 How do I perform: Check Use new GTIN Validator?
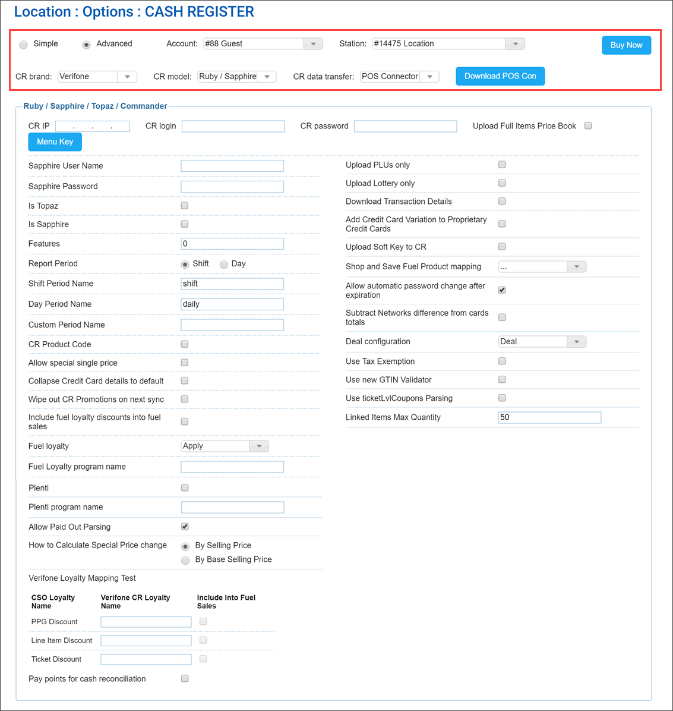pos(502,379)
